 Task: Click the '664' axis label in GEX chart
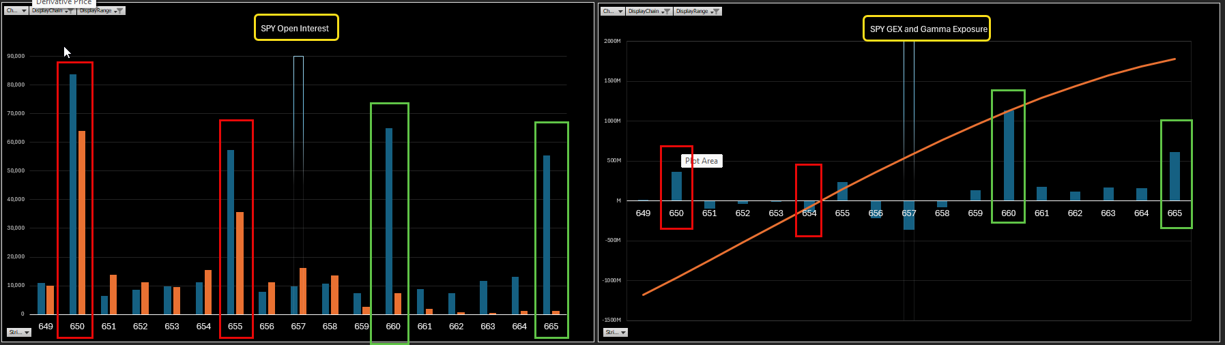1141,213
